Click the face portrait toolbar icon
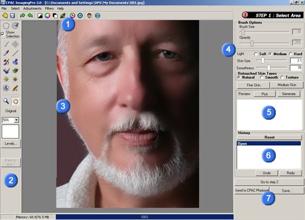 tap(89, 16)
